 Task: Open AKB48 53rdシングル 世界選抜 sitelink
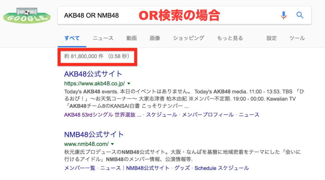[x=103, y=115]
